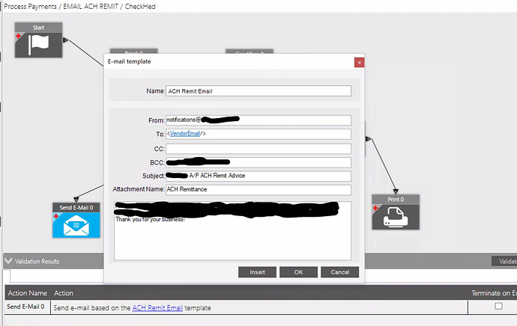The width and height of the screenshot is (517, 326).
Task: Toggle Terminate on Error checkbox for Send E-Mail 0
Action: pos(498,307)
